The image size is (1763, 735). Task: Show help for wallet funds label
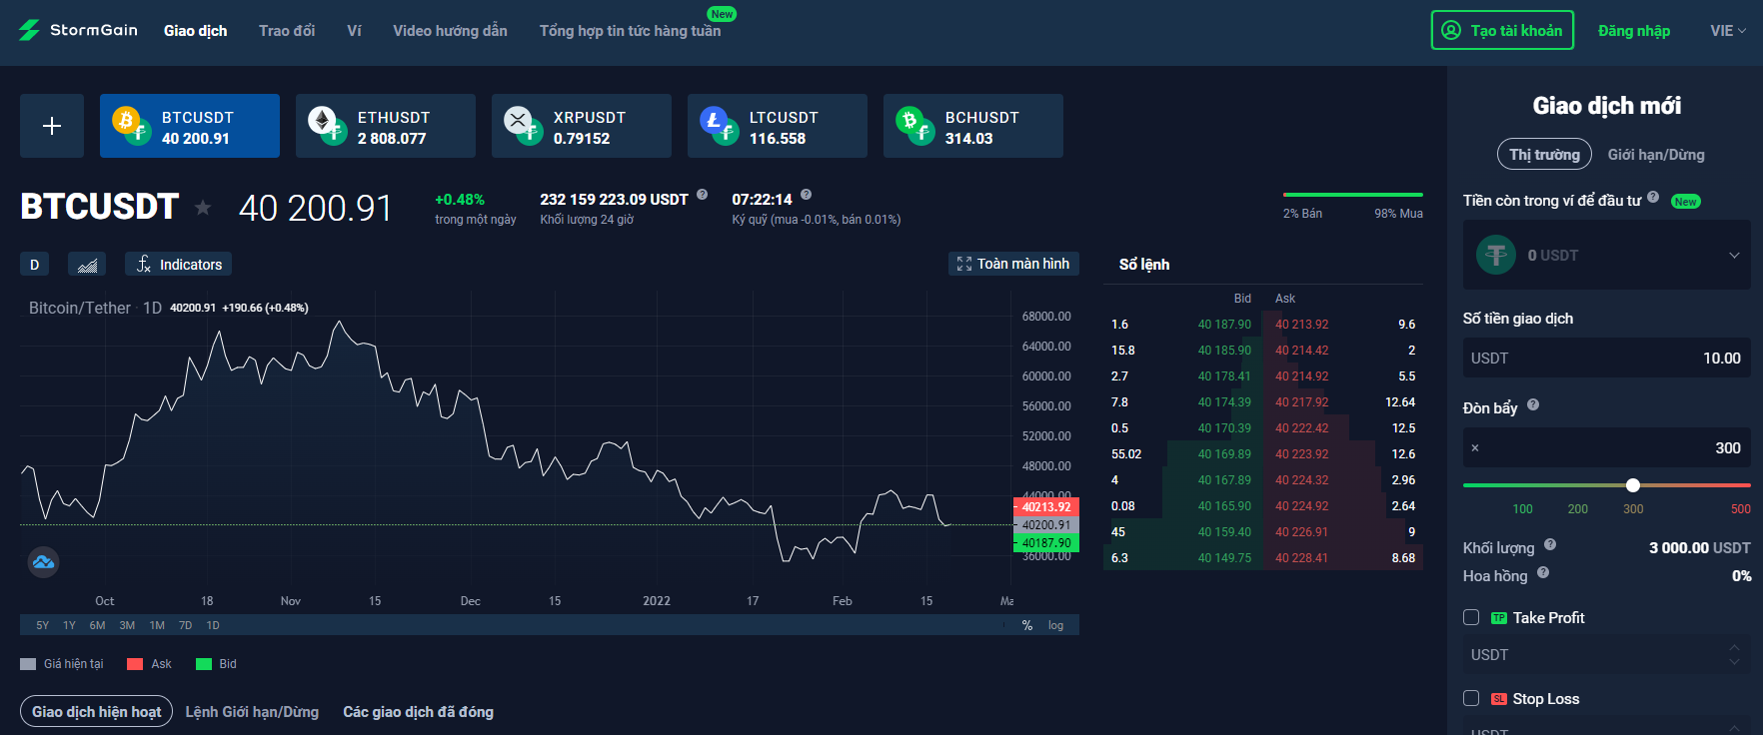[1653, 197]
